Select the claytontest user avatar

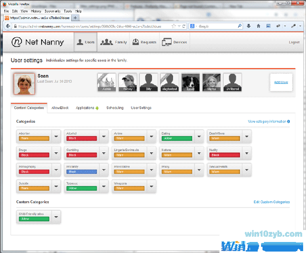[170, 82]
